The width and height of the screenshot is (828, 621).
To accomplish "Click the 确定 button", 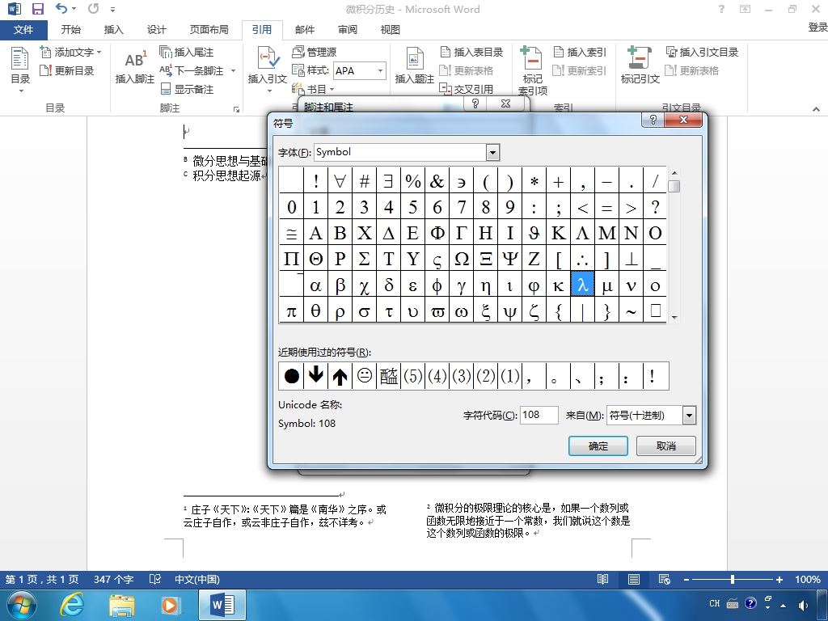I will (x=598, y=446).
